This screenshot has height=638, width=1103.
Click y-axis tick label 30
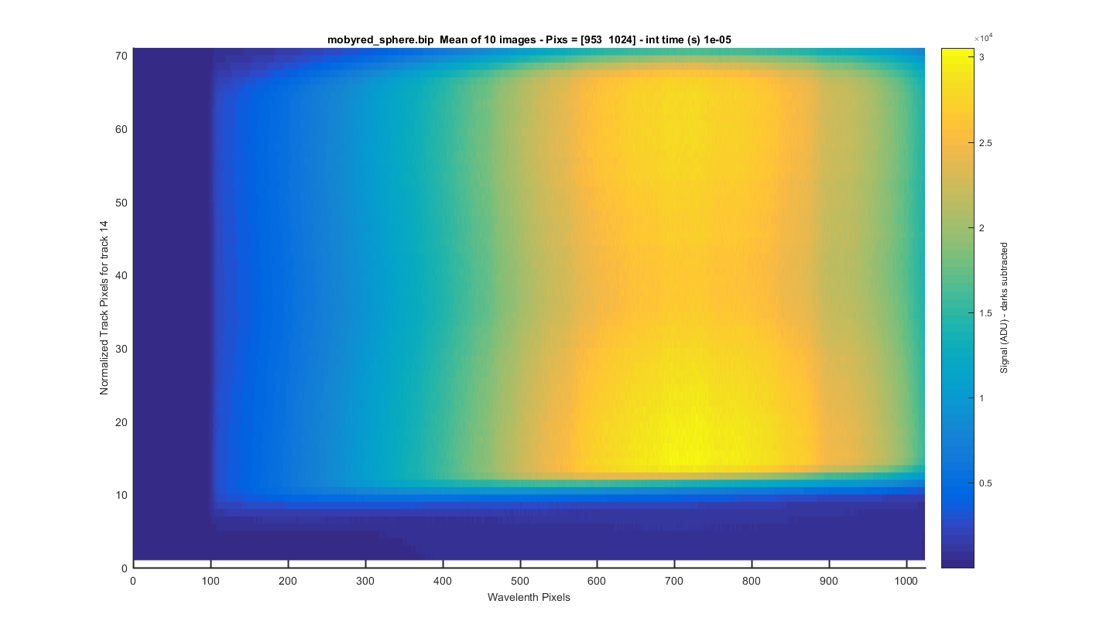click(122, 349)
